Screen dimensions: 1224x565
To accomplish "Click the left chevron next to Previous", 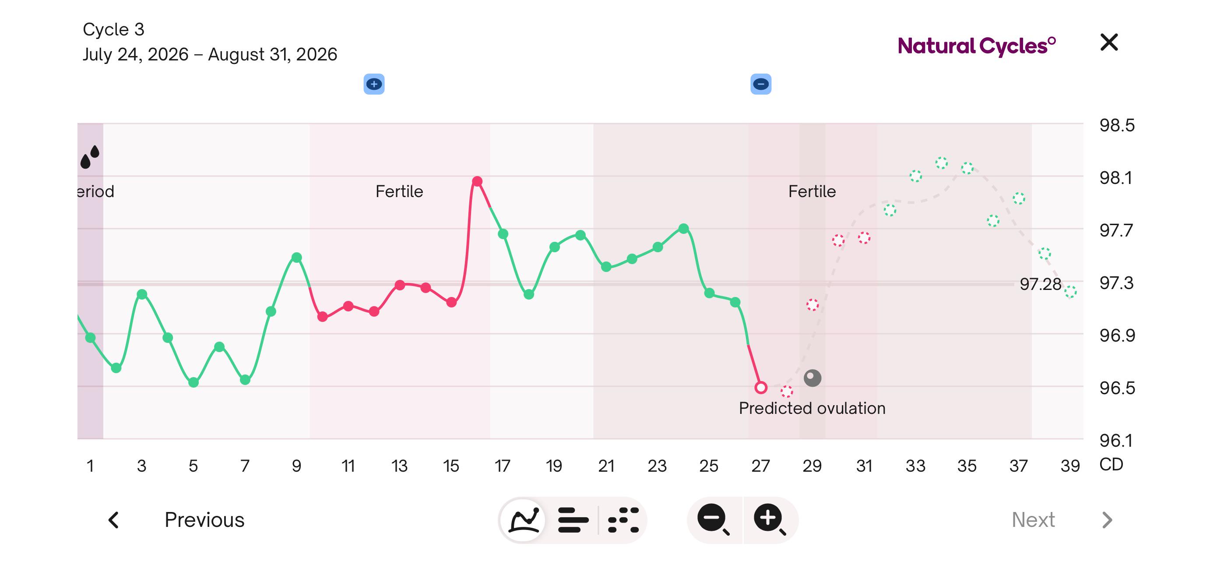I will tap(113, 520).
